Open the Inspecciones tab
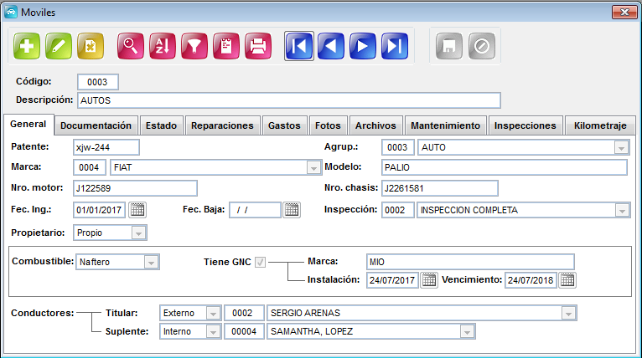This screenshot has width=642, height=358. click(526, 125)
